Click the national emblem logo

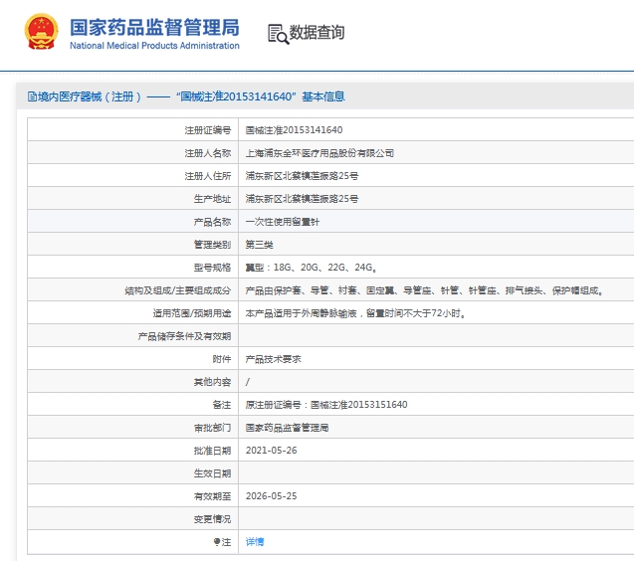click(41, 32)
